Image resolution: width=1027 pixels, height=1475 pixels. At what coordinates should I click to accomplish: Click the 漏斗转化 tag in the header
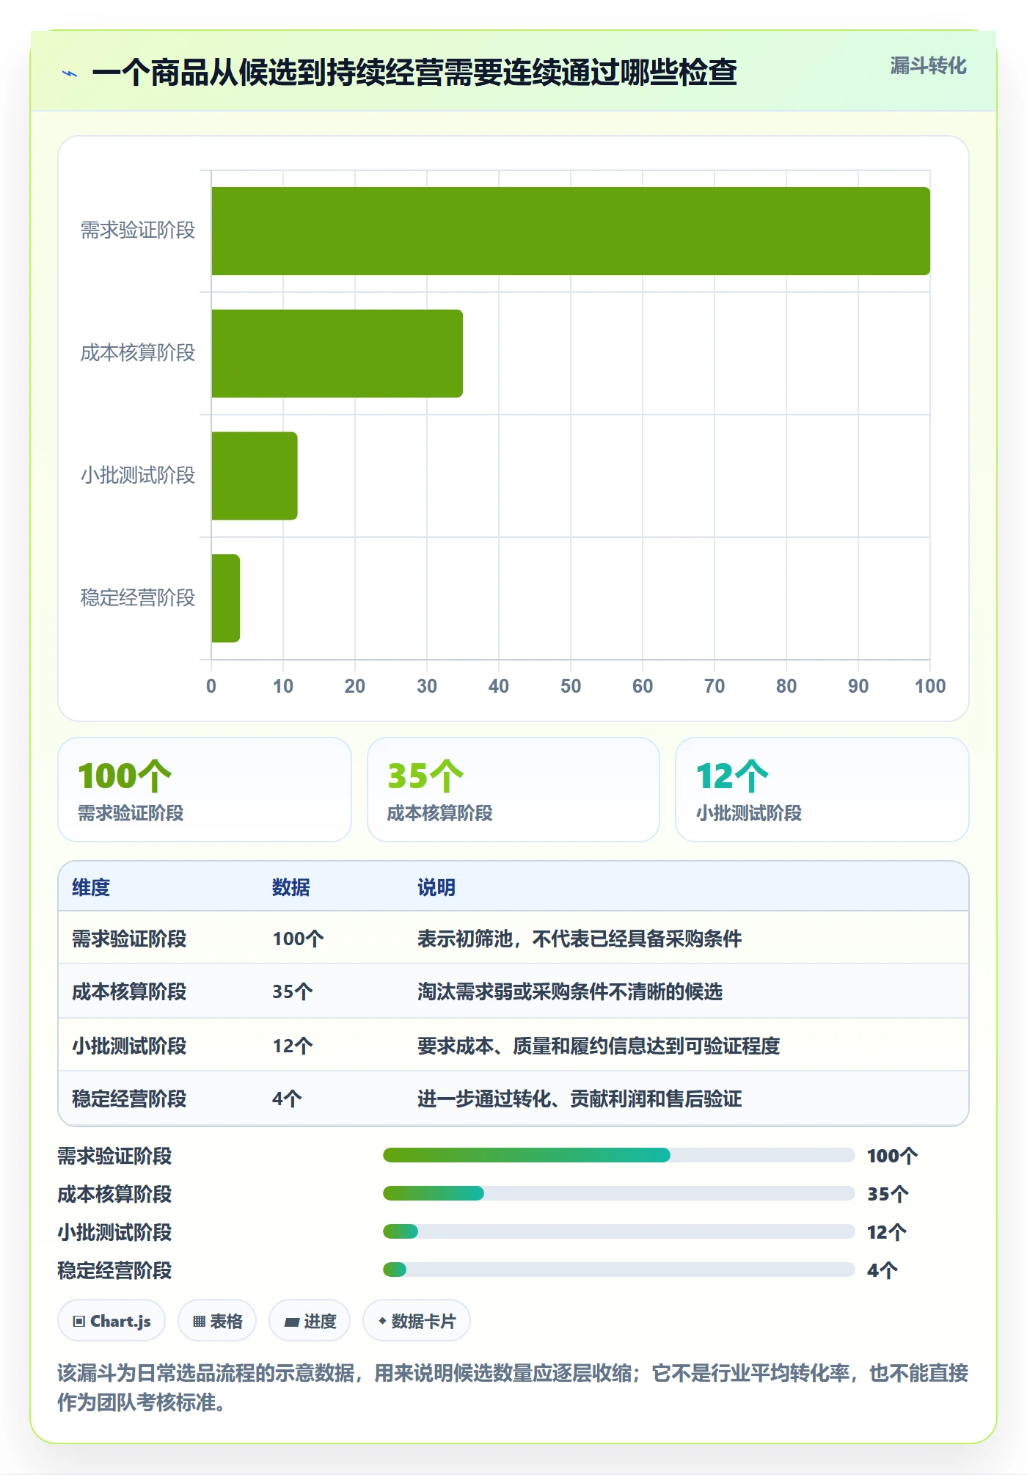pyautogui.click(x=928, y=66)
